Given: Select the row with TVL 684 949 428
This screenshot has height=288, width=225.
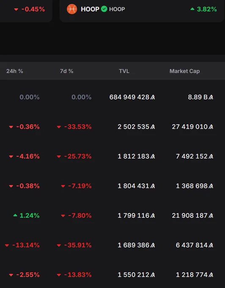Looking at the screenshot, I should [x=112, y=97].
